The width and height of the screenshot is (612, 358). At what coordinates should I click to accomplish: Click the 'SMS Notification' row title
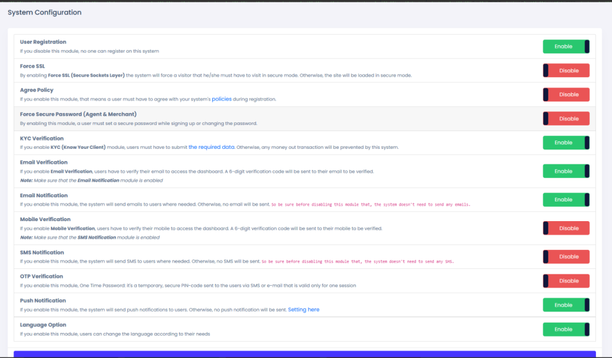42,252
